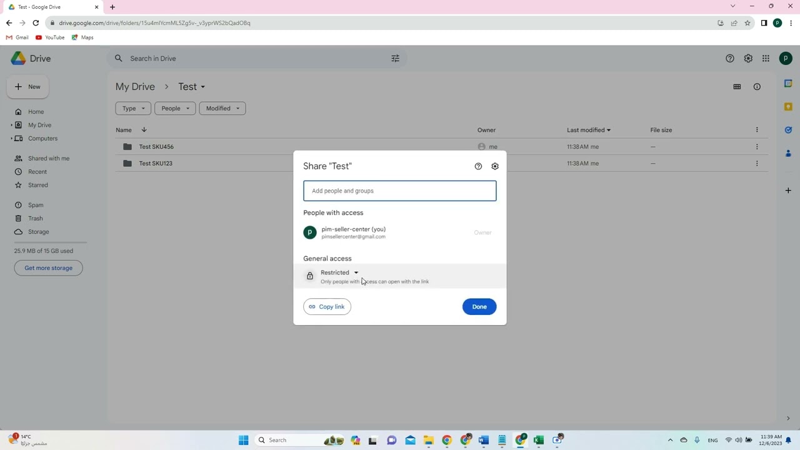Expand the My Drive tree arrow

point(11,125)
